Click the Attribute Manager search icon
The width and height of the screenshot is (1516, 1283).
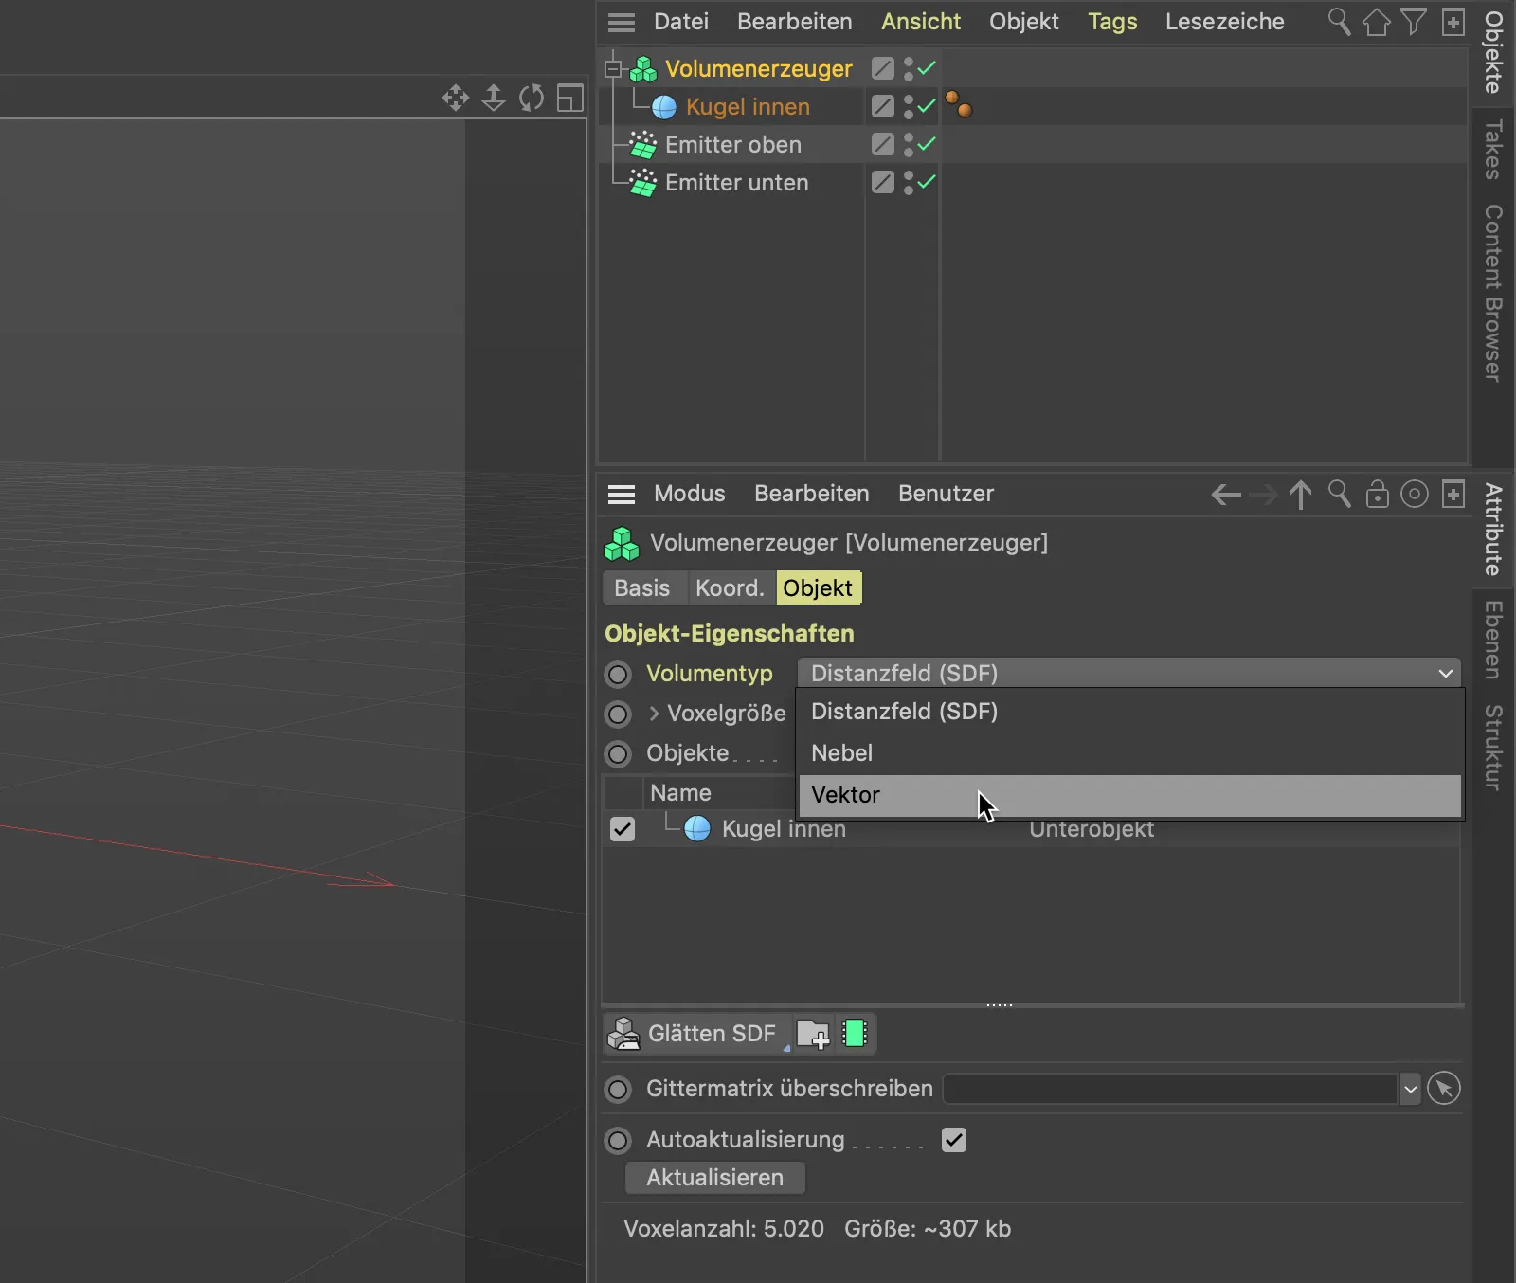click(x=1339, y=494)
